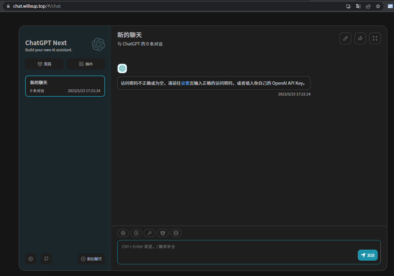394x276 pixels.
Task: Focus the message input text box
Action: tap(236, 252)
